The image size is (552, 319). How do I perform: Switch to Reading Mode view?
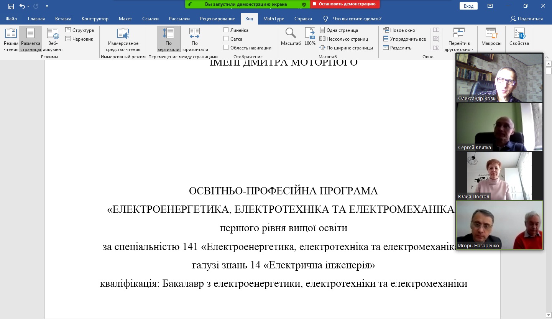(x=11, y=39)
